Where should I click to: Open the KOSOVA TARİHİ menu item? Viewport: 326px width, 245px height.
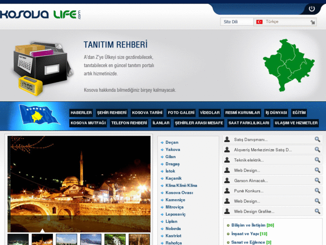147,112
